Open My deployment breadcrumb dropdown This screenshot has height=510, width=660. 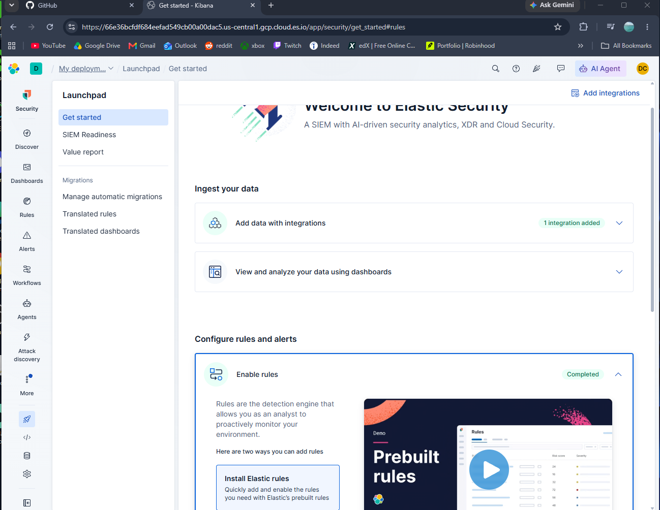point(86,69)
